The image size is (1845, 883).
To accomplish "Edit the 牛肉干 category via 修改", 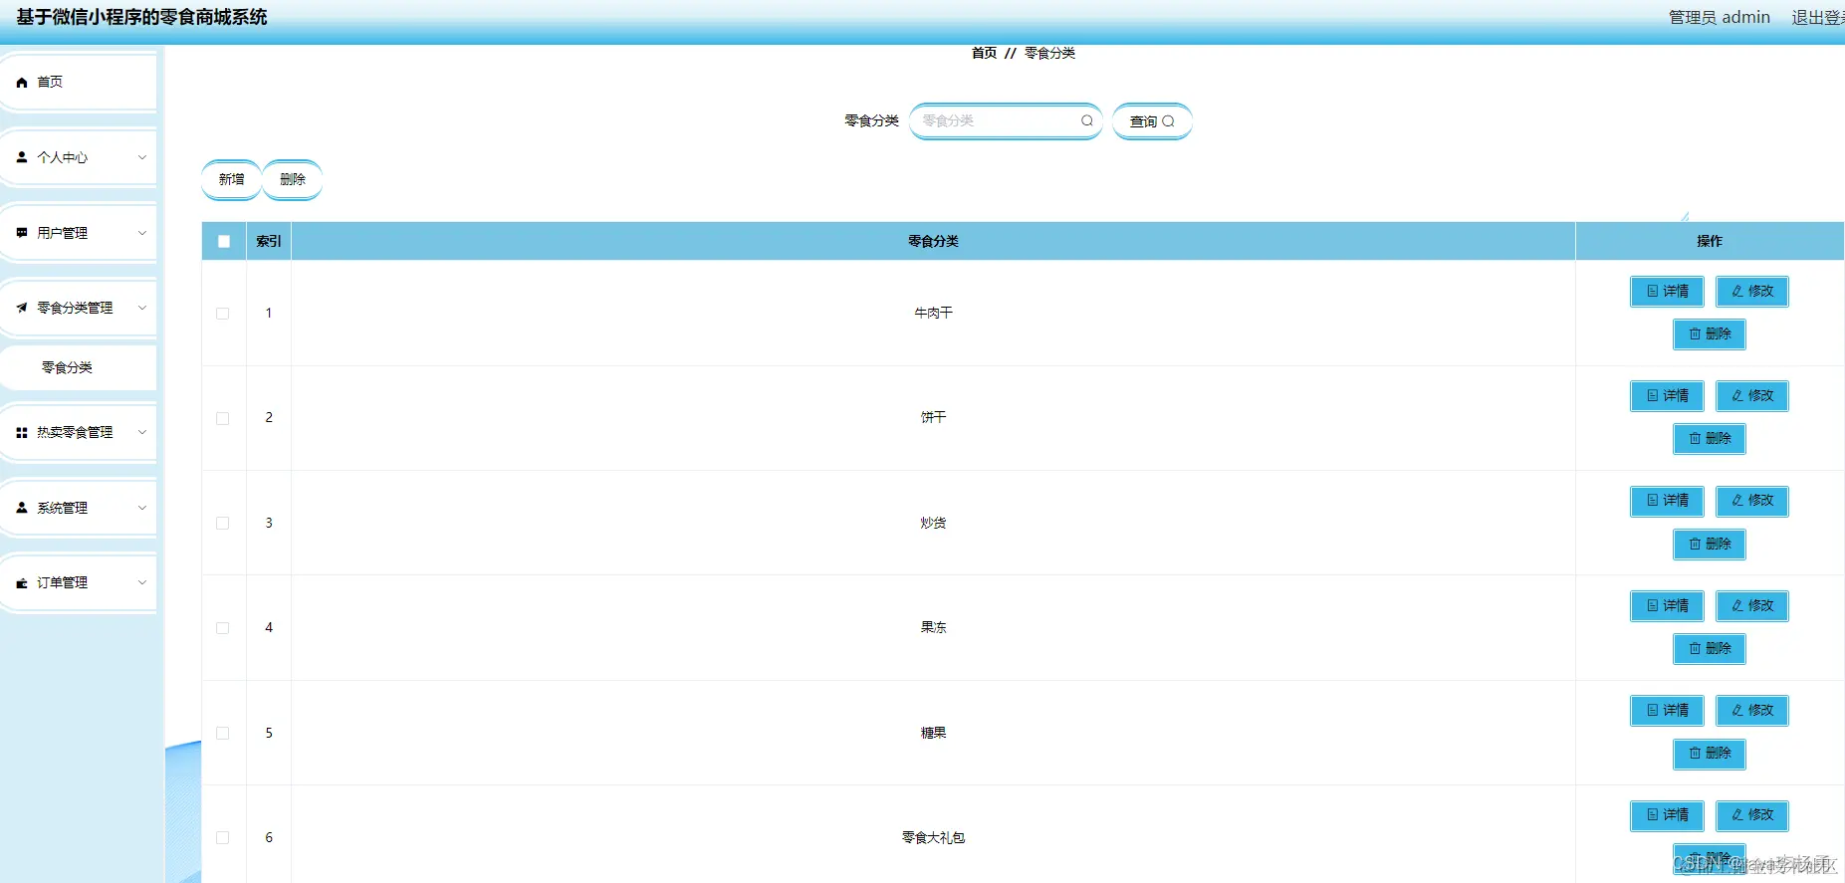I will point(1752,292).
